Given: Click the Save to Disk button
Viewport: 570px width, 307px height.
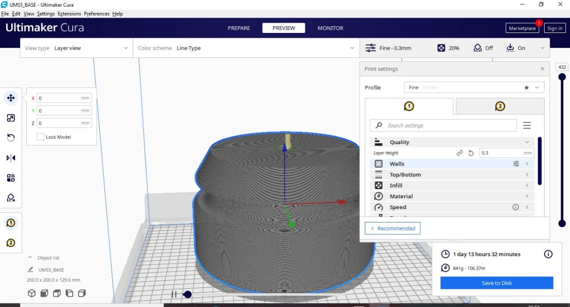Looking at the screenshot, I should (x=497, y=283).
